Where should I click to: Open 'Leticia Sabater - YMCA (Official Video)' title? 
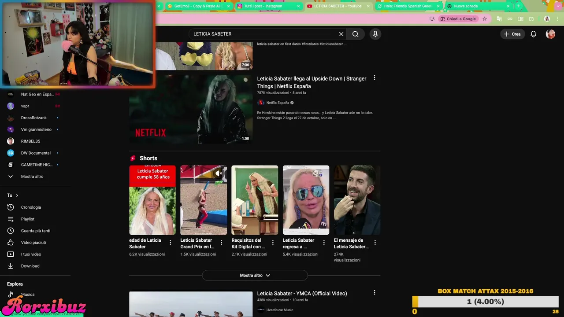(302, 293)
